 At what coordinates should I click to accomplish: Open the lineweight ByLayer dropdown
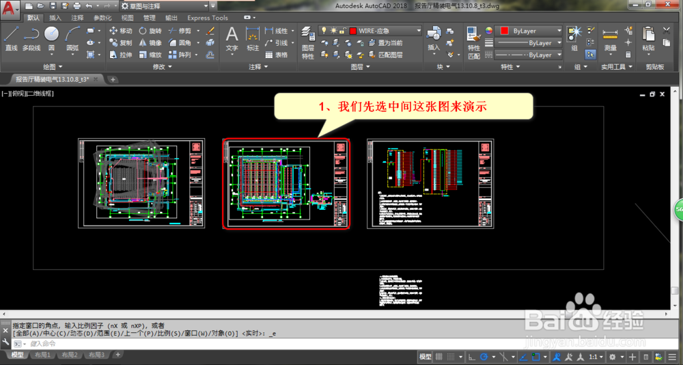pos(559,43)
